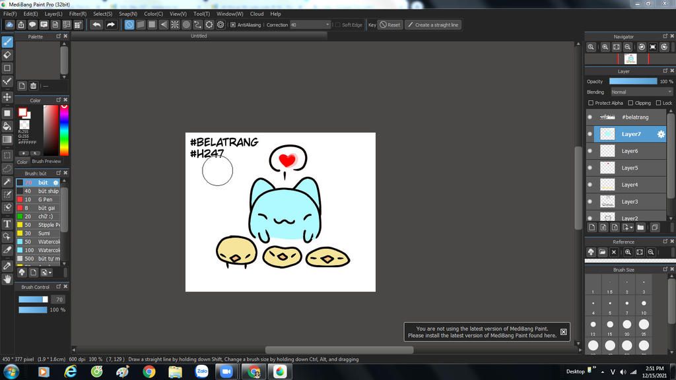
Task: Toggle the AntiAliasing checkbox
Action: [233, 25]
